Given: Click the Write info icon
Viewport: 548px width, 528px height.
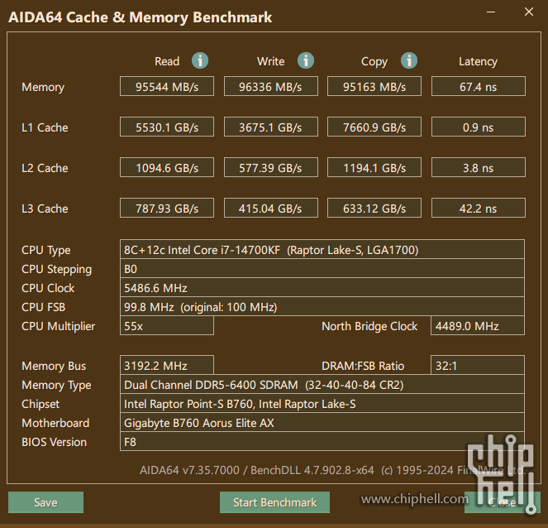Looking at the screenshot, I should tap(306, 61).
